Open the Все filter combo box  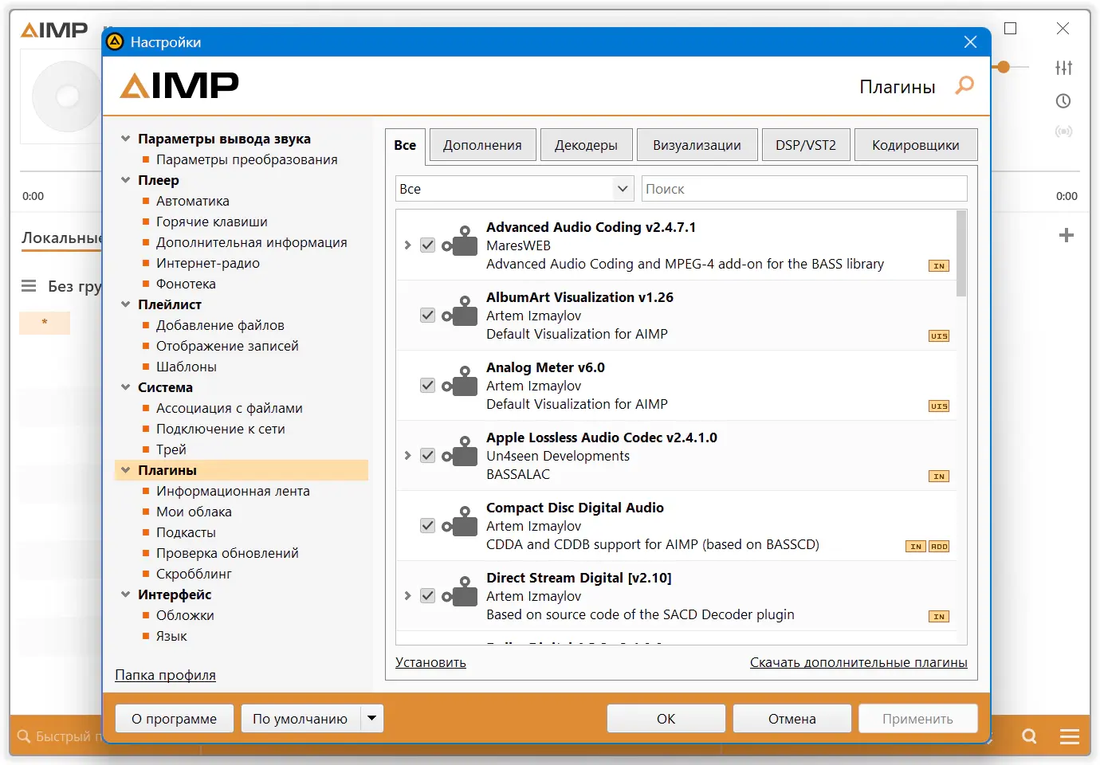pos(515,189)
